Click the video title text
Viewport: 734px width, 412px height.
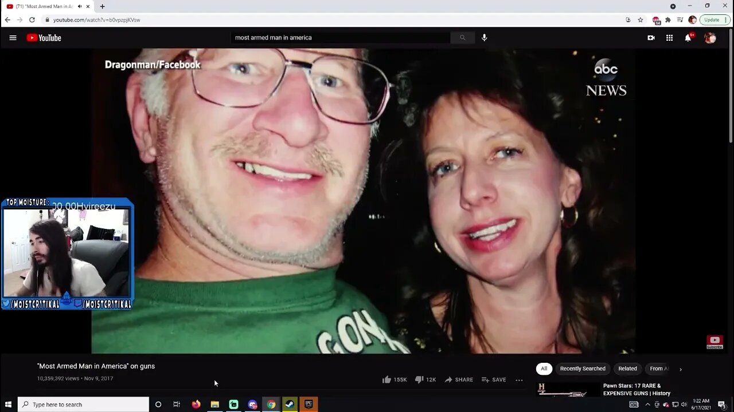tap(96, 366)
